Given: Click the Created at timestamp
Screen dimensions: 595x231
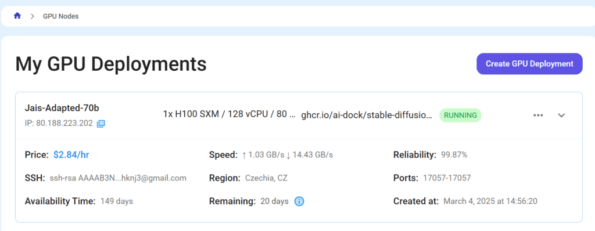Looking at the screenshot, I should pos(490,201).
